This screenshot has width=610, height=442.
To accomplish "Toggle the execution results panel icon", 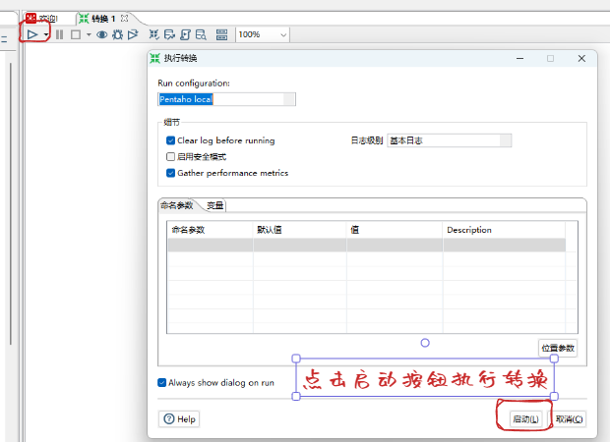I will click(x=221, y=34).
